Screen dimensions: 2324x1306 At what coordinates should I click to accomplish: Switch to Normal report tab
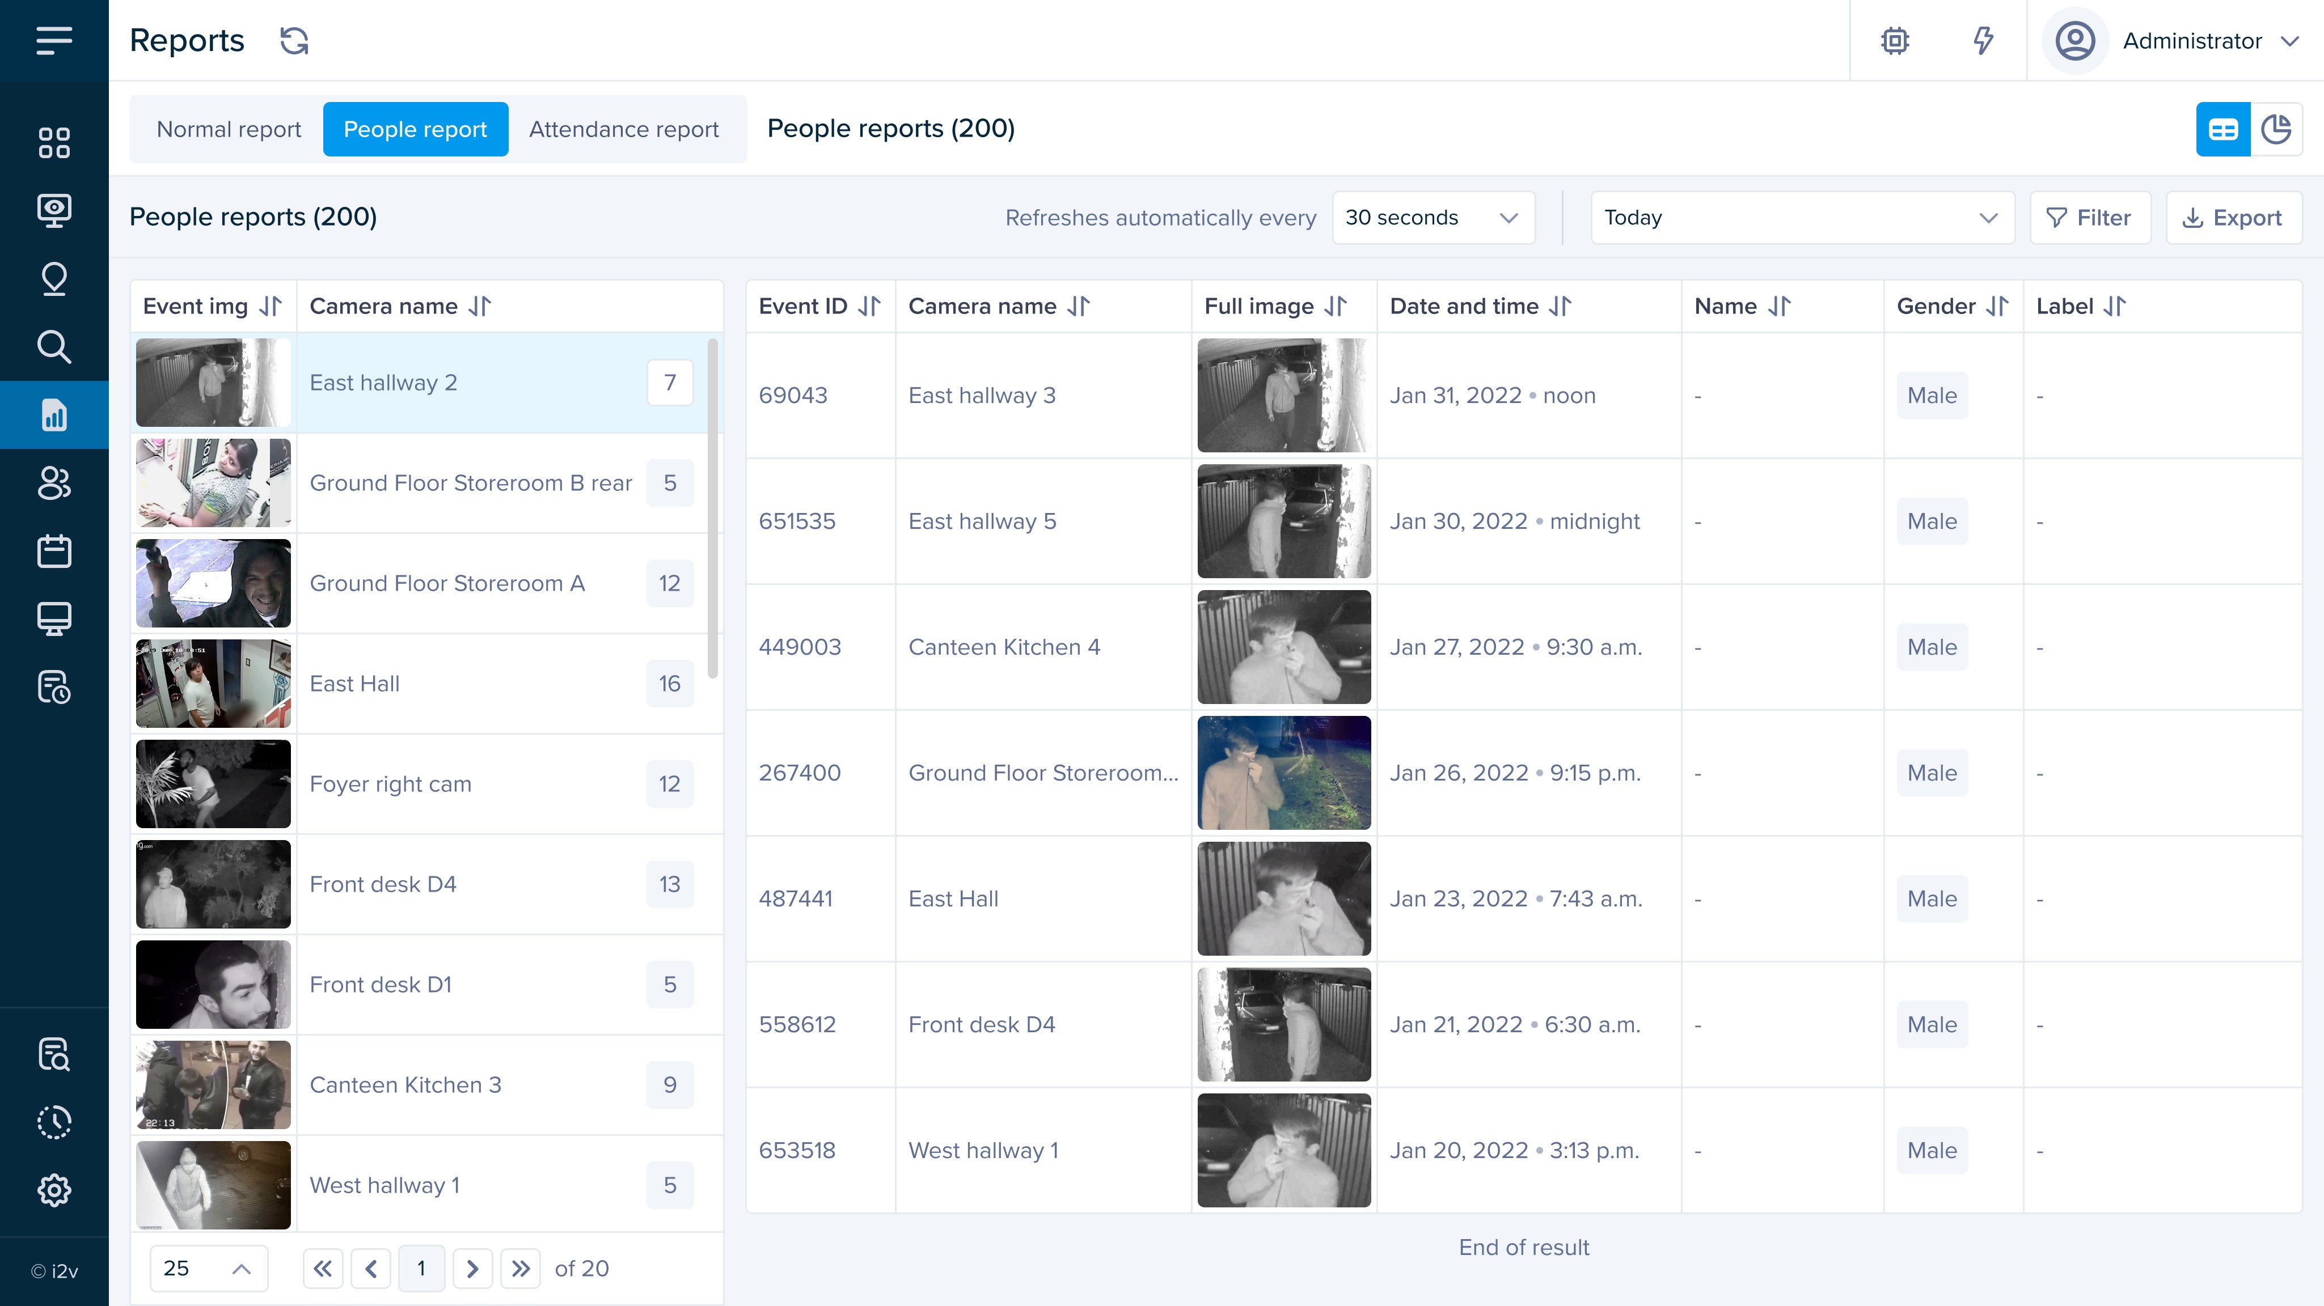228,130
